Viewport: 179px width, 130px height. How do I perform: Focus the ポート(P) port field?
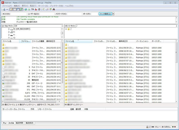click(x=95, y=14)
